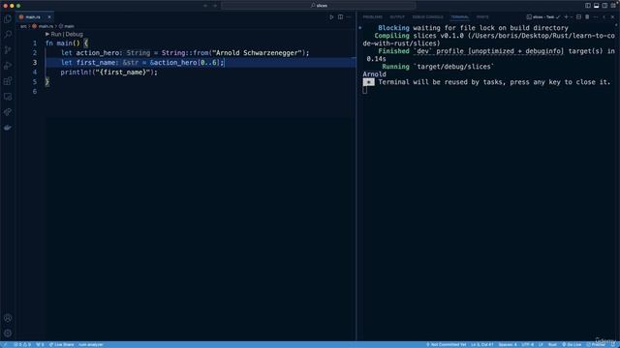Open the Run and Debug view

pos(8,66)
